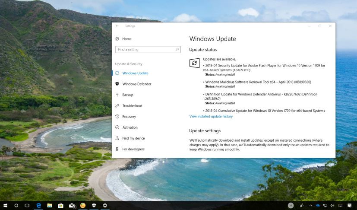Open Action Center notifications icon

click(x=350, y=205)
